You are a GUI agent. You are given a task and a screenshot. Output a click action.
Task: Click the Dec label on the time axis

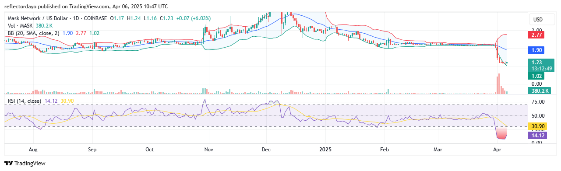[266, 149]
